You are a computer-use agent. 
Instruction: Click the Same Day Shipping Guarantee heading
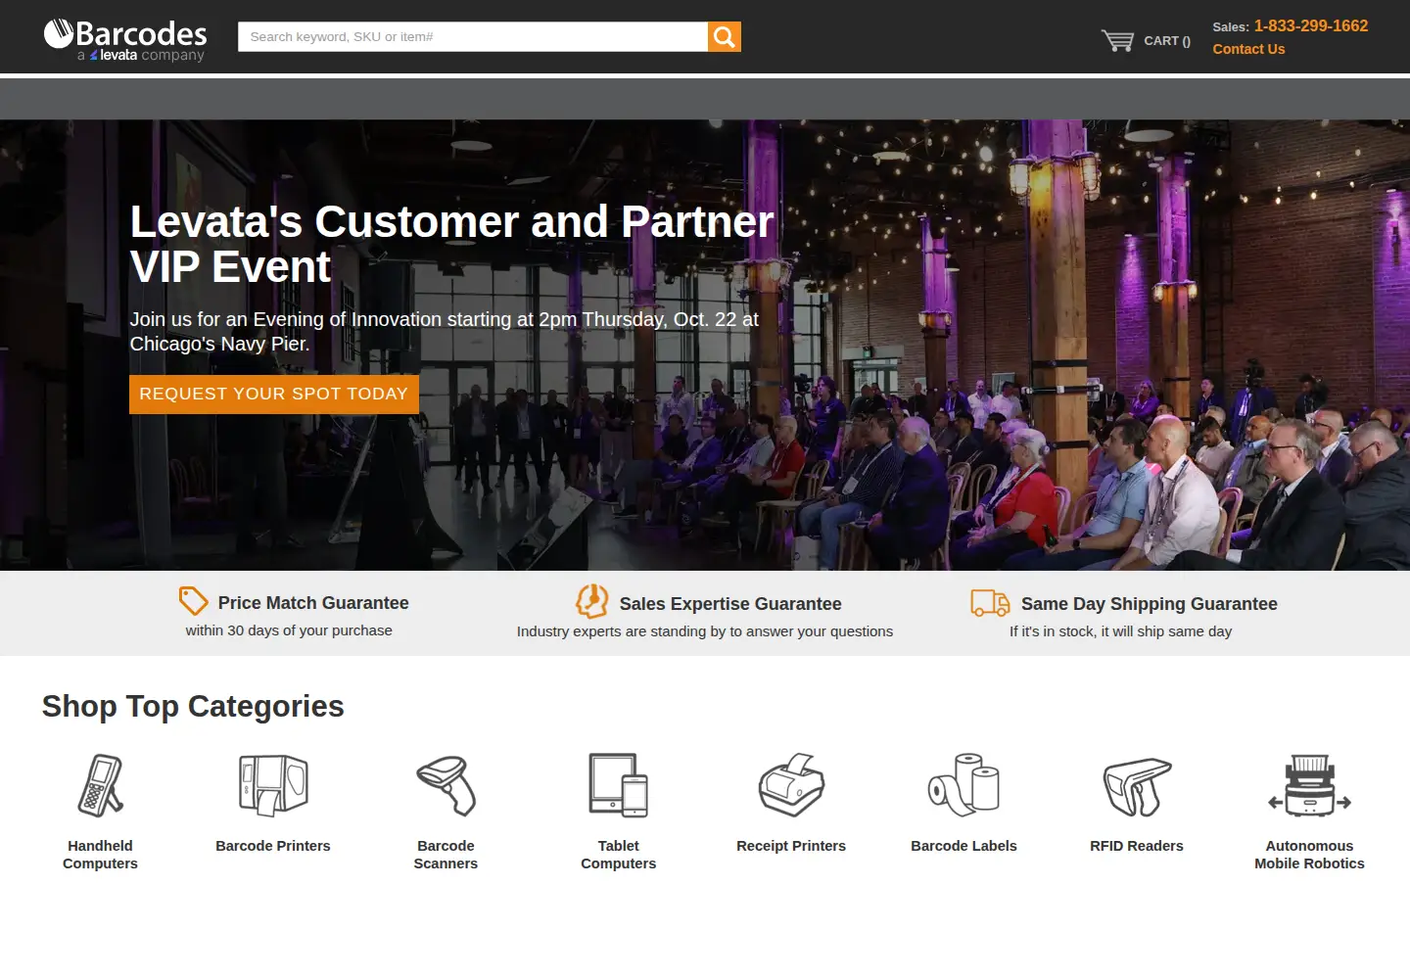tap(1150, 604)
